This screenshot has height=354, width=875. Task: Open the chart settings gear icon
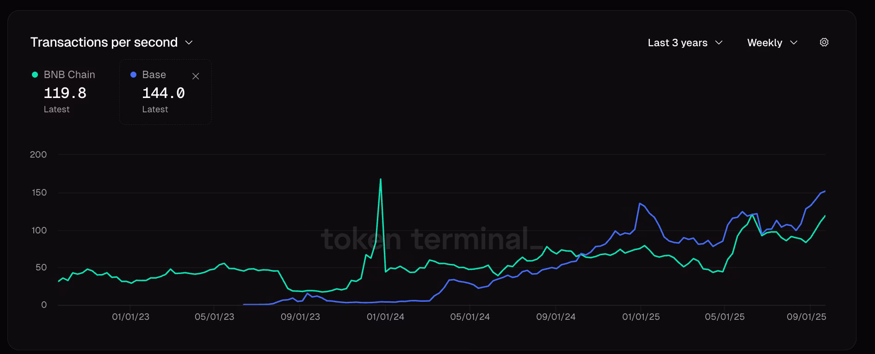pos(824,43)
